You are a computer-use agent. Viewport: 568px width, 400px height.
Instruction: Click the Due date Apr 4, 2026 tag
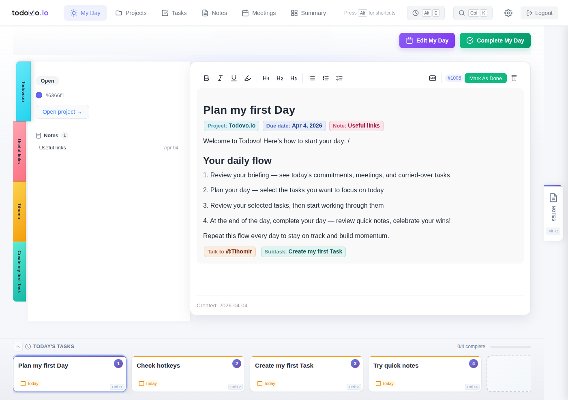(294, 126)
